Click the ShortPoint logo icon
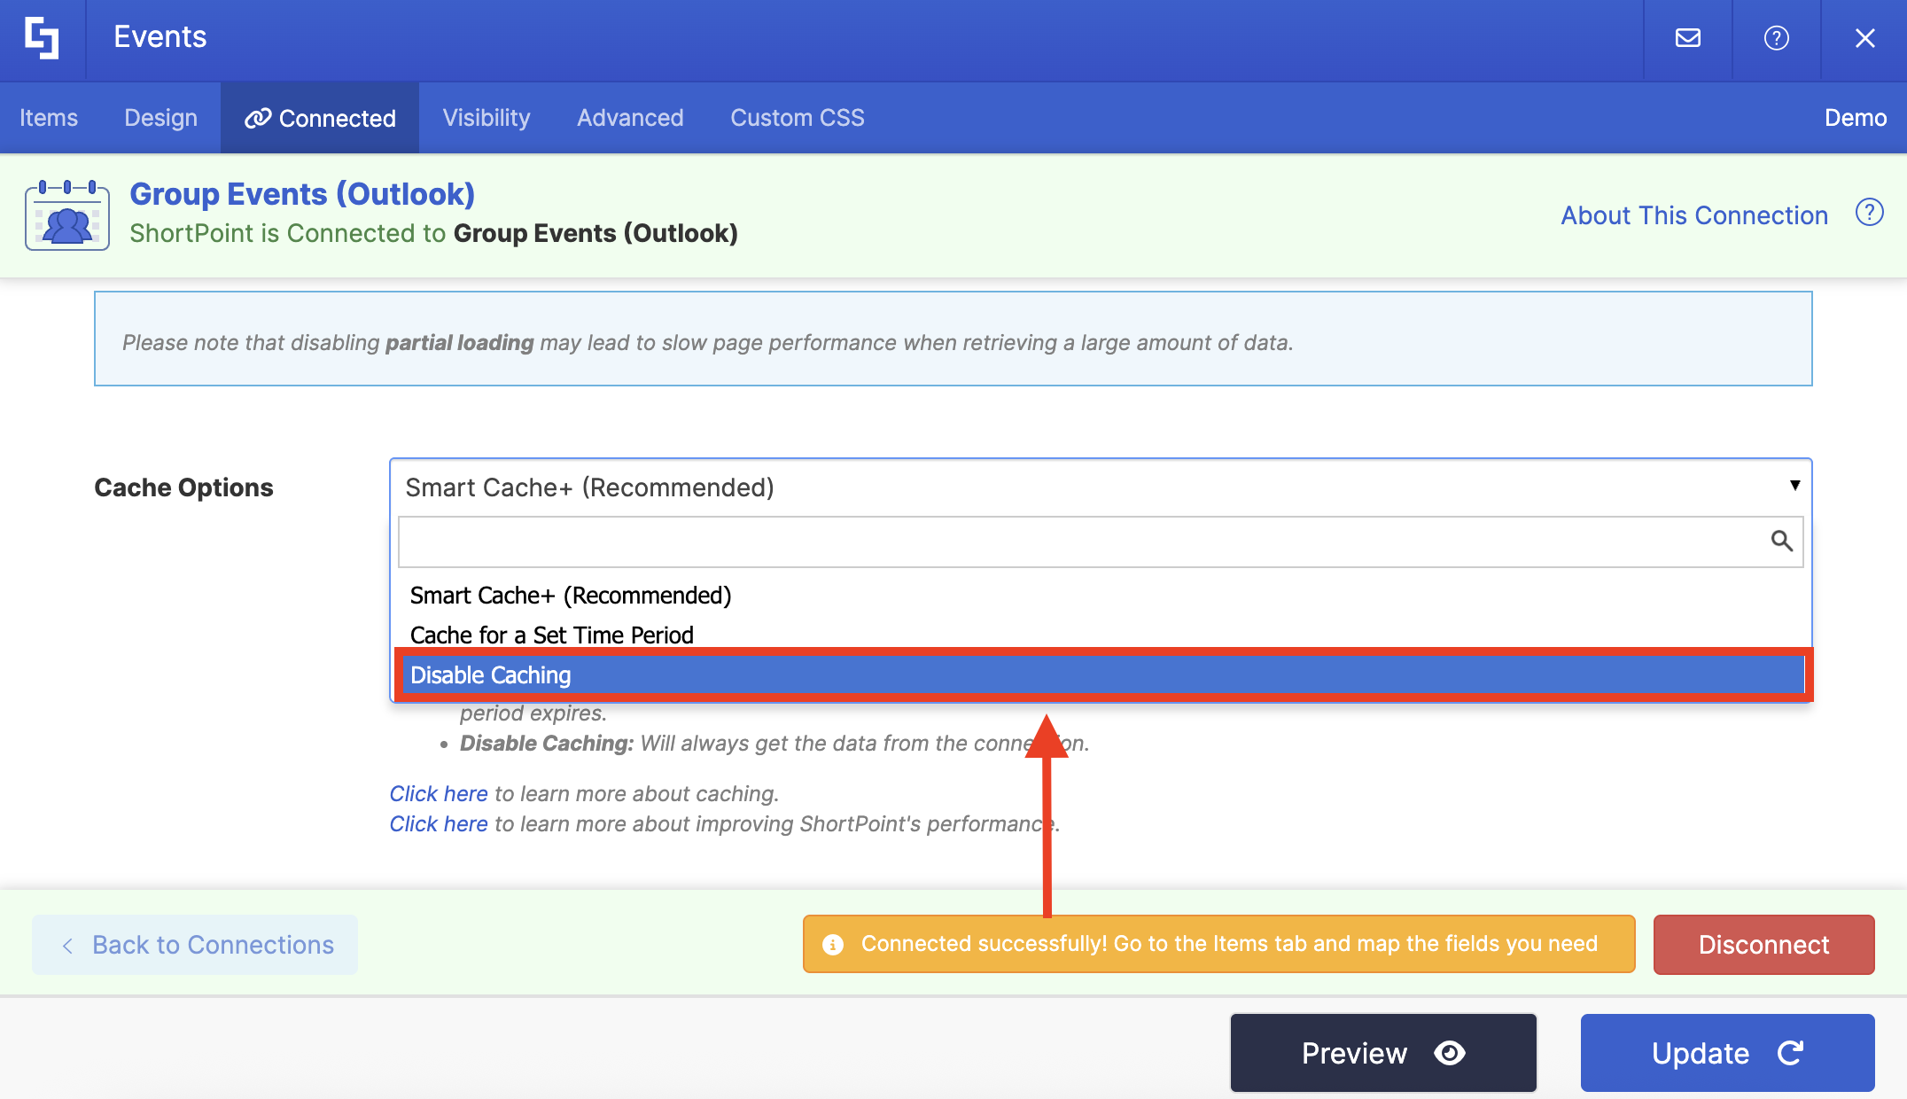Screen dimensions: 1907x1099 pyautogui.click(x=42, y=38)
